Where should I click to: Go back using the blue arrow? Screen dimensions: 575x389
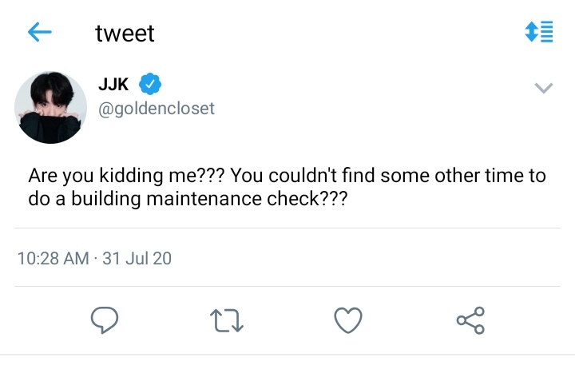point(40,32)
